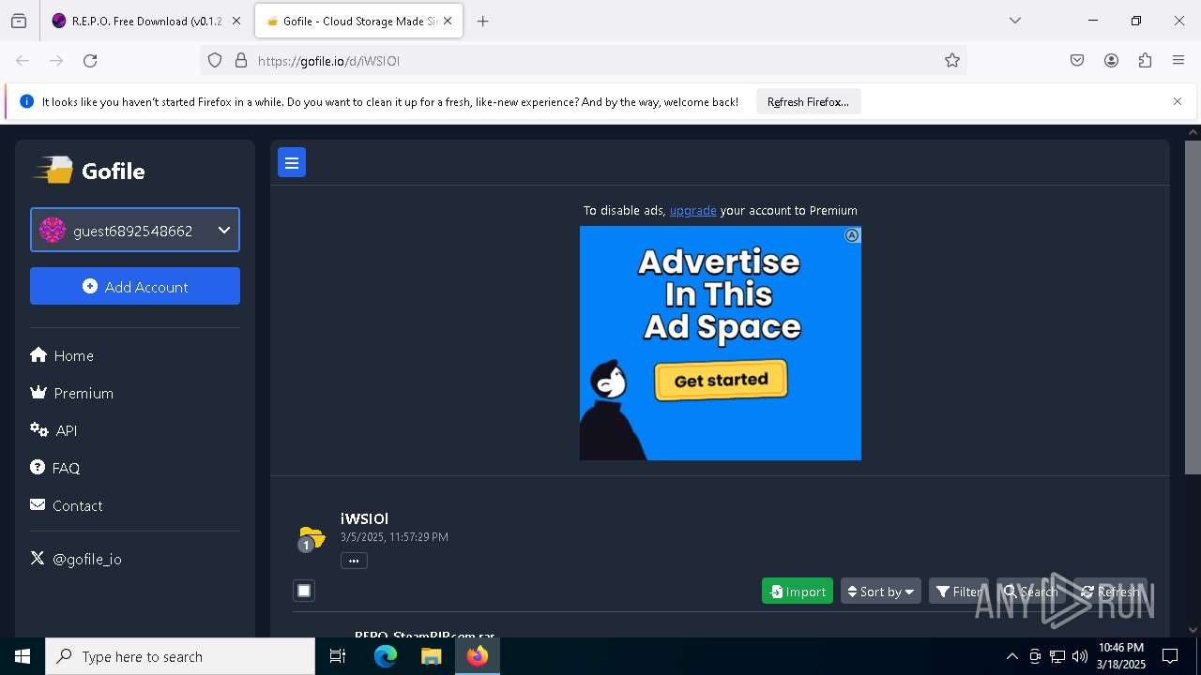1201x675 pixels.
Task: Open the volume control icon
Action: (x=1080, y=656)
